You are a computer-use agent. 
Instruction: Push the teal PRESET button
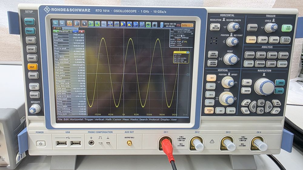pos(30,31)
